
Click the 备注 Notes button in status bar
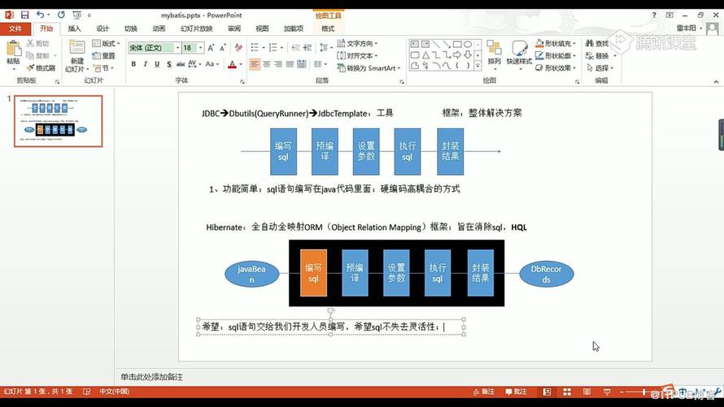coord(484,392)
